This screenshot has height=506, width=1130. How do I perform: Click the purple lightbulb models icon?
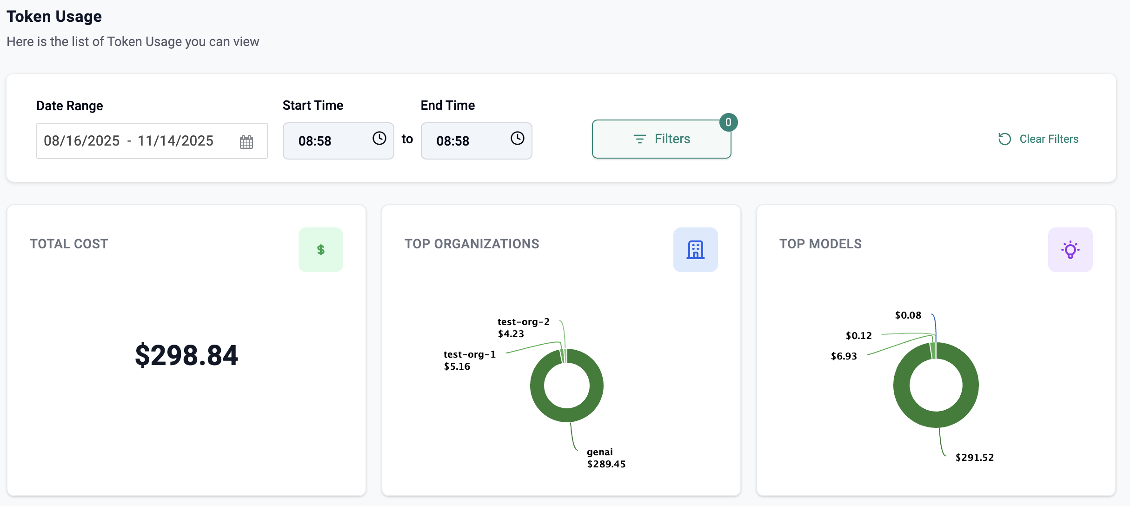point(1070,250)
